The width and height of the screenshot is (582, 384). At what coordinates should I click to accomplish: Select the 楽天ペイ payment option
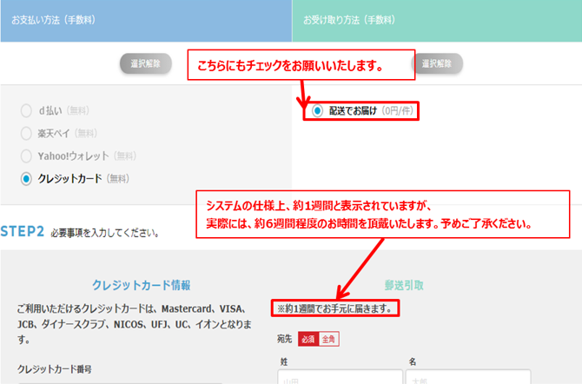tap(26, 133)
